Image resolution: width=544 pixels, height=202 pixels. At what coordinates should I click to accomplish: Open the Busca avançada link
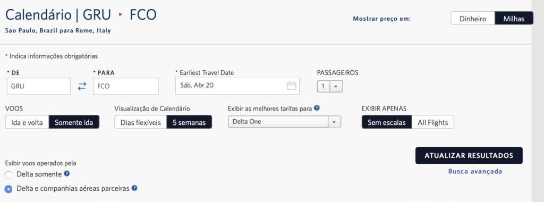click(475, 172)
